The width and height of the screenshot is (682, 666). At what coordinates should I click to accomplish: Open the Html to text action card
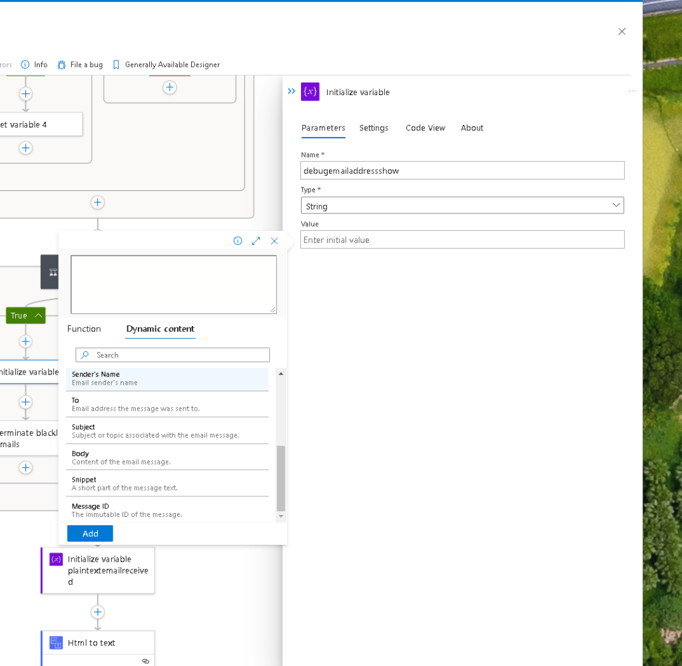(x=98, y=648)
